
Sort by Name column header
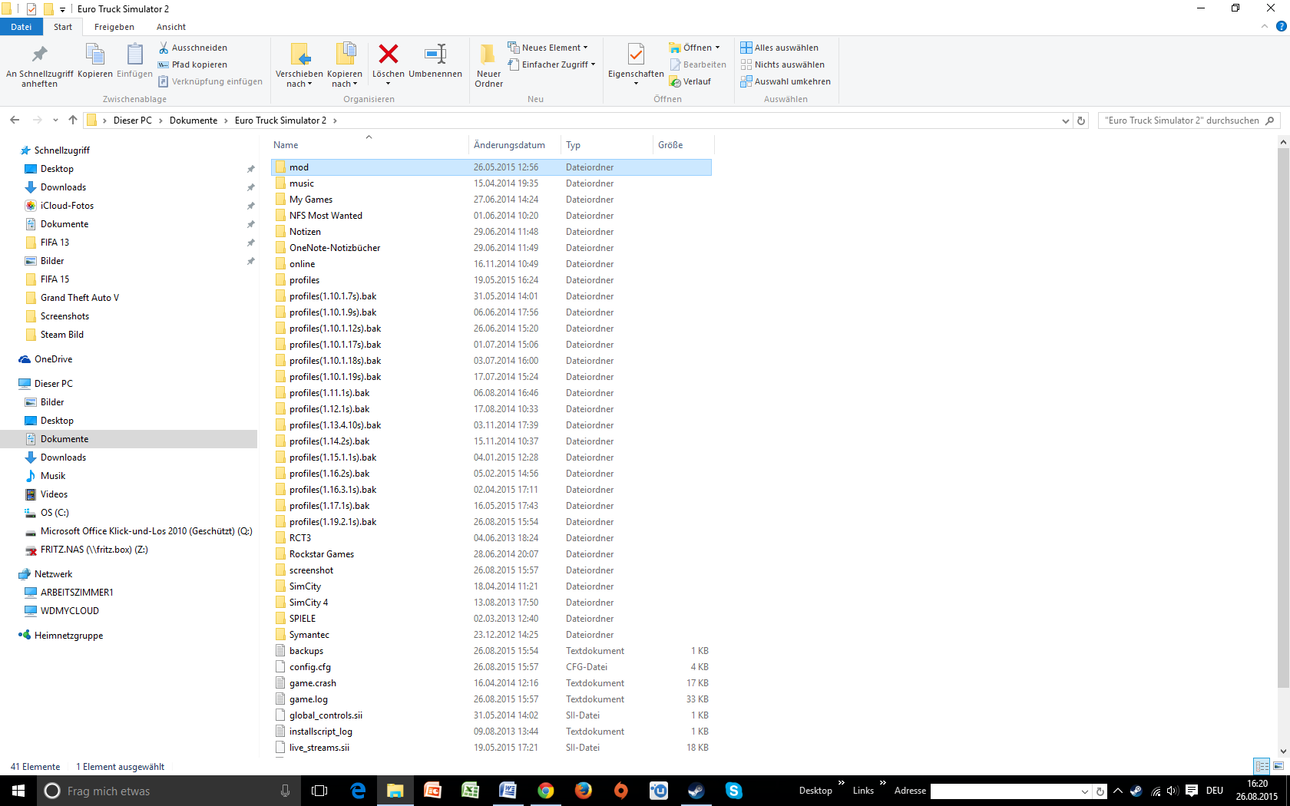point(369,145)
